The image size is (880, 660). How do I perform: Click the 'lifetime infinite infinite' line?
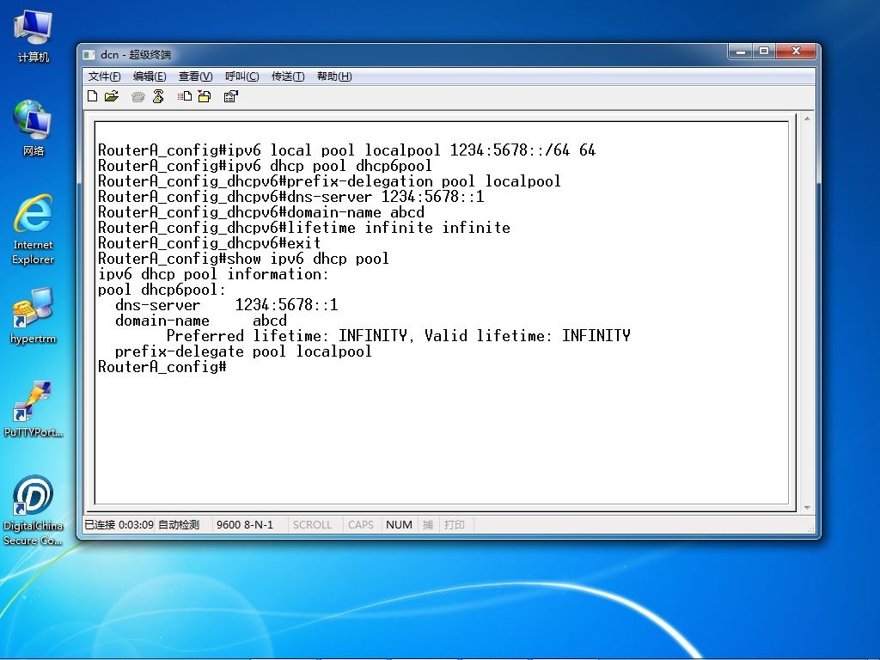point(304,228)
